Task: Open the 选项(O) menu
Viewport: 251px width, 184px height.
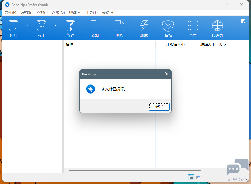Action: point(58,13)
